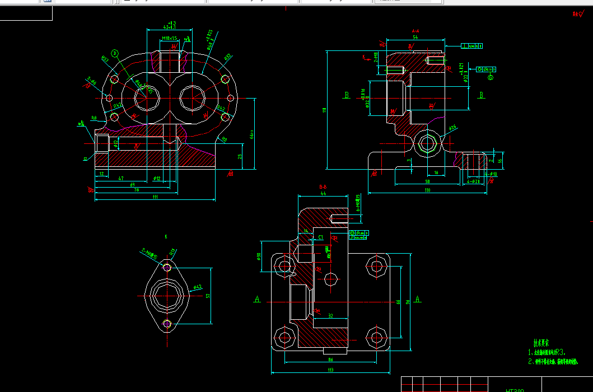Pick the 118 height dimension
This screenshot has height=392, width=593.
(x=324, y=110)
